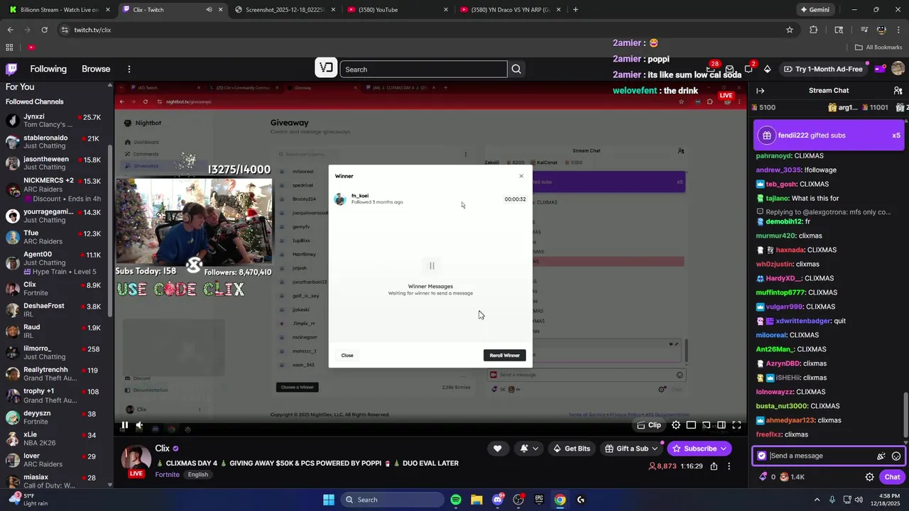Mute the Clix Twitch tab audio icon
The height and width of the screenshot is (511, 909).
(x=209, y=10)
